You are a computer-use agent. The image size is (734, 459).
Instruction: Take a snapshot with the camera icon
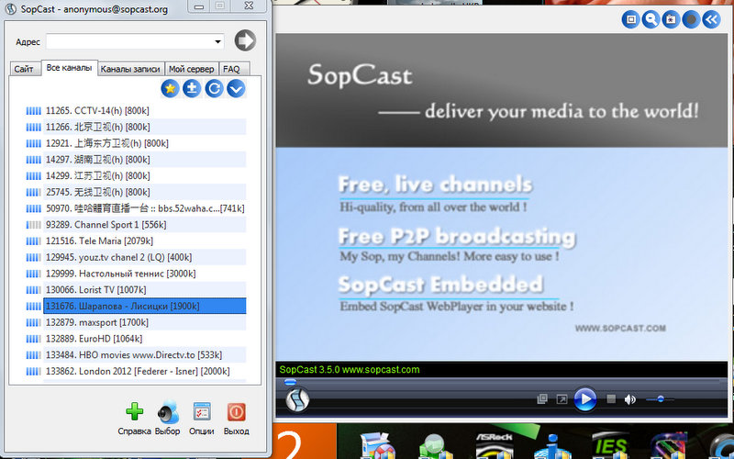(x=671, y=19)
